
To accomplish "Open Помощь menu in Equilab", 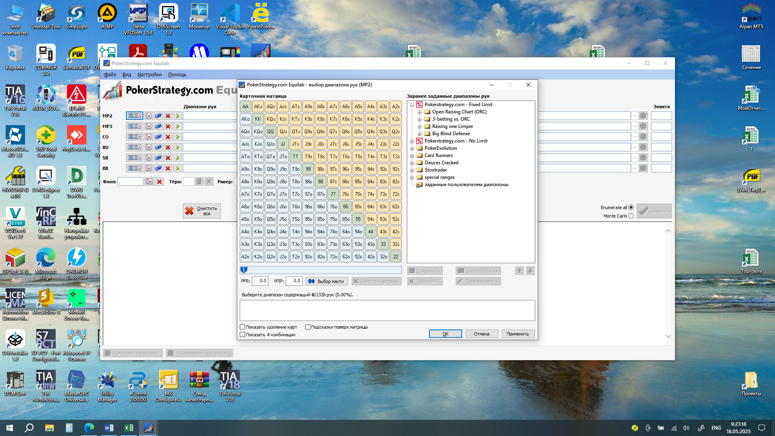I will click(x=177, y=75).
